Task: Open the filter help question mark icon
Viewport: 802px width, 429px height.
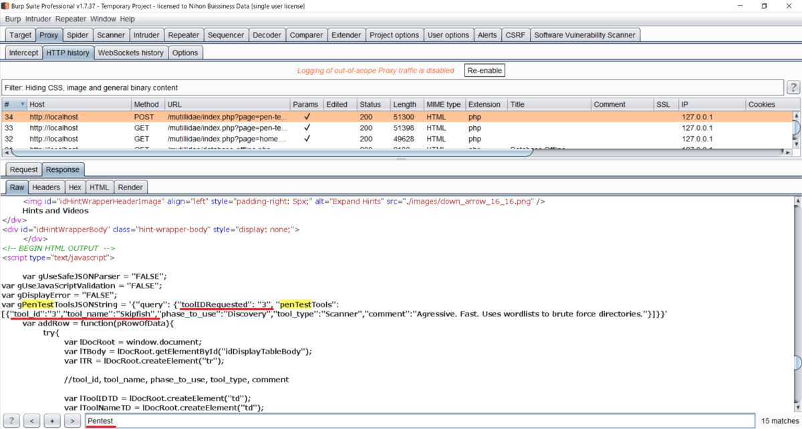Action: pos(793,87)
